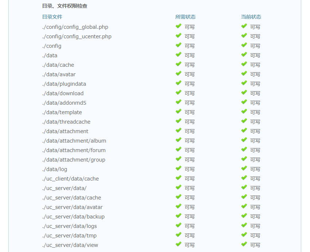This screenshot has width=310, height=252.
Task: Select the ./data/download path text
Action: pos(63,93)
